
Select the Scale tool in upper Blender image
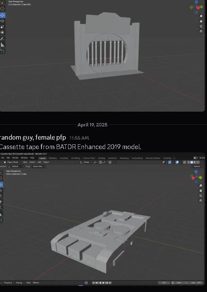2,27
